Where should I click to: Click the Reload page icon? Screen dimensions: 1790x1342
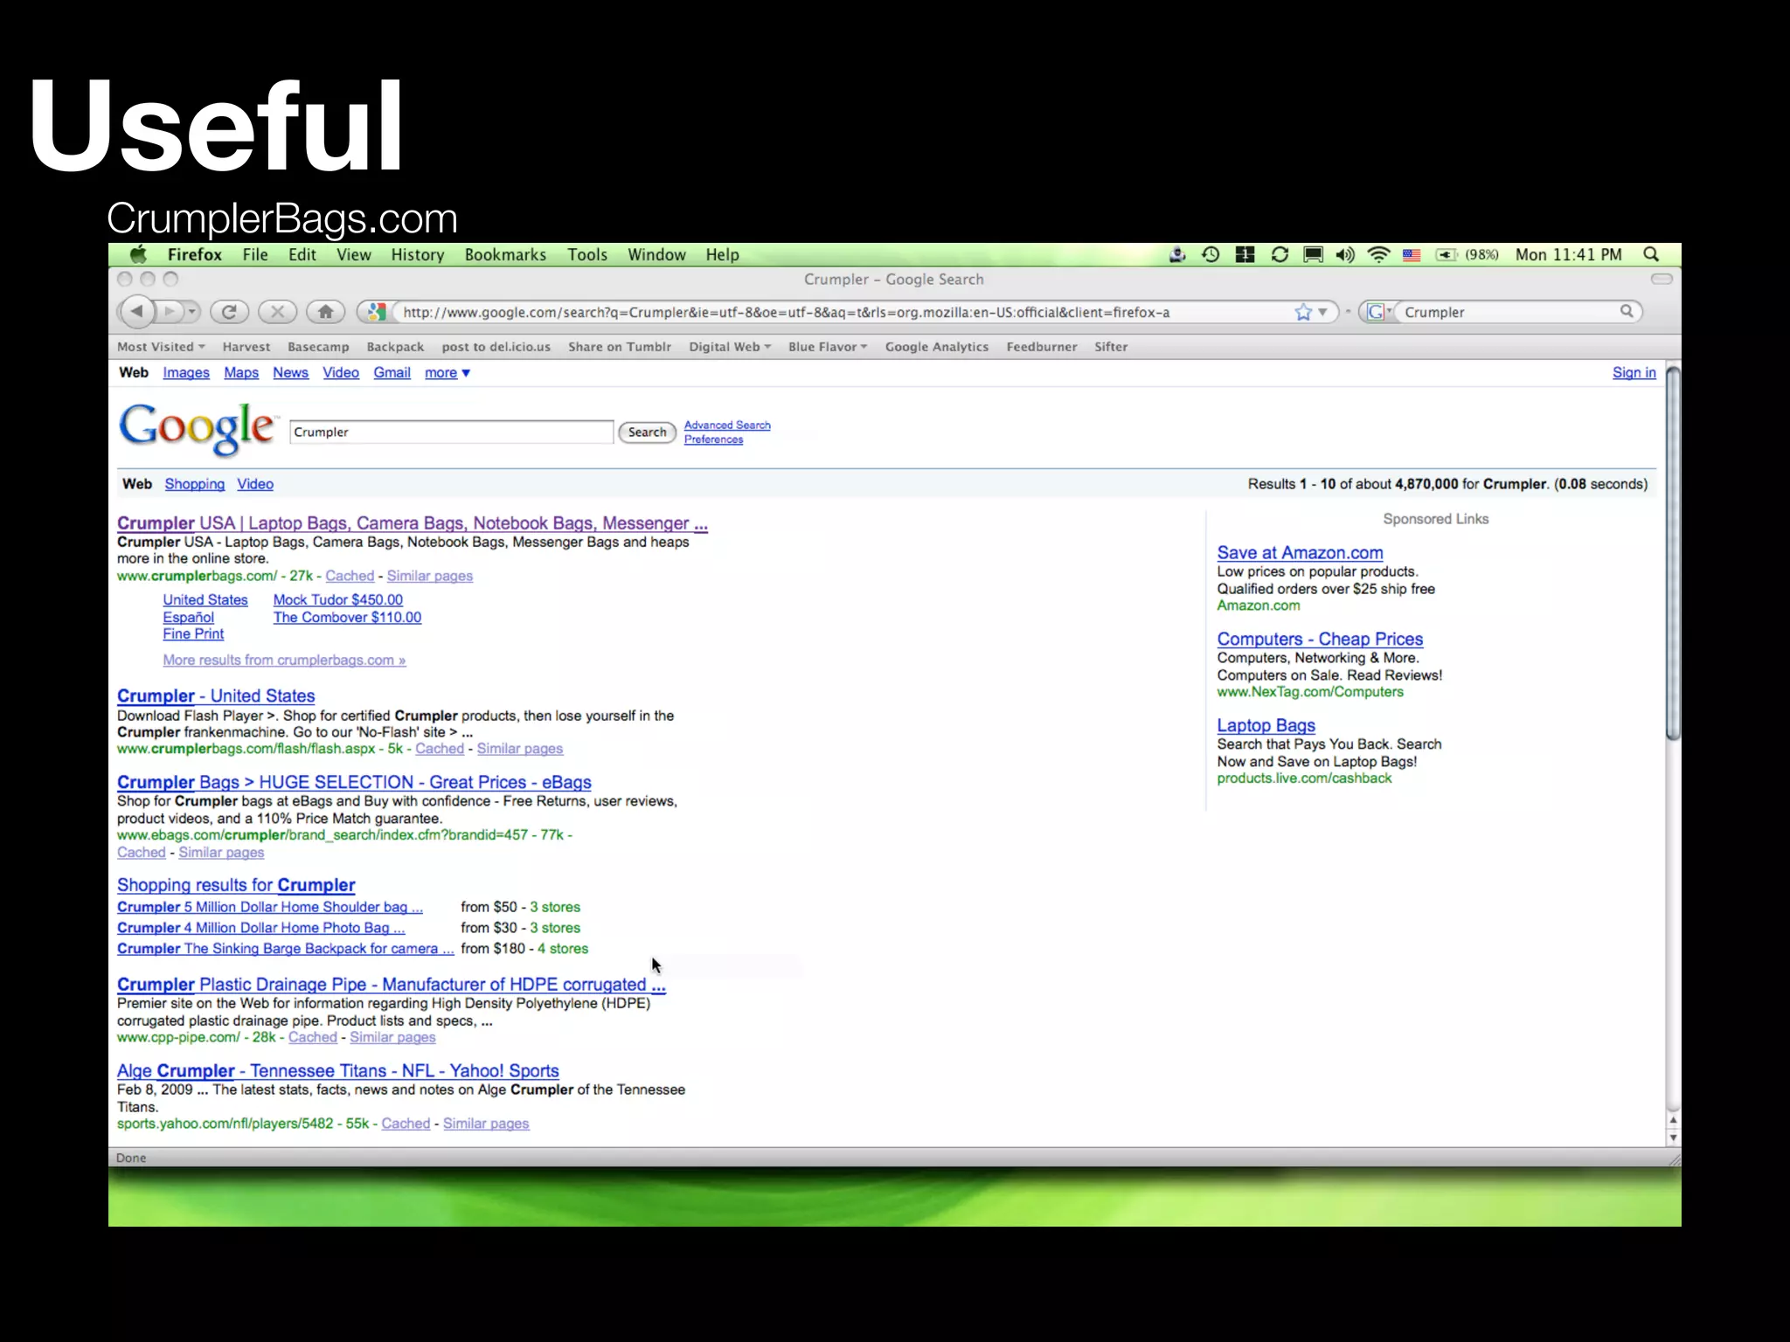(x=229, y=312)
